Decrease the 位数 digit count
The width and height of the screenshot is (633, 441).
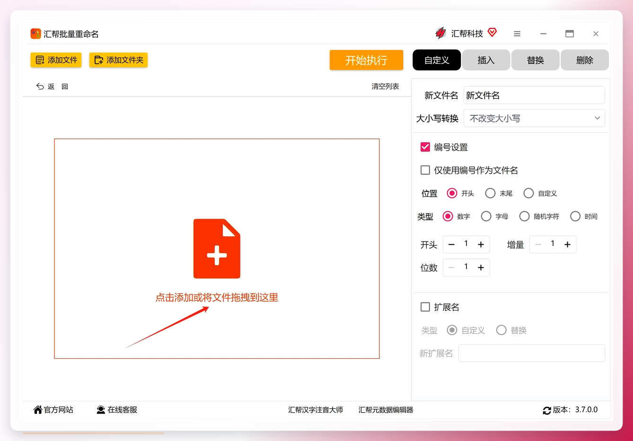[x=451, y=268]
